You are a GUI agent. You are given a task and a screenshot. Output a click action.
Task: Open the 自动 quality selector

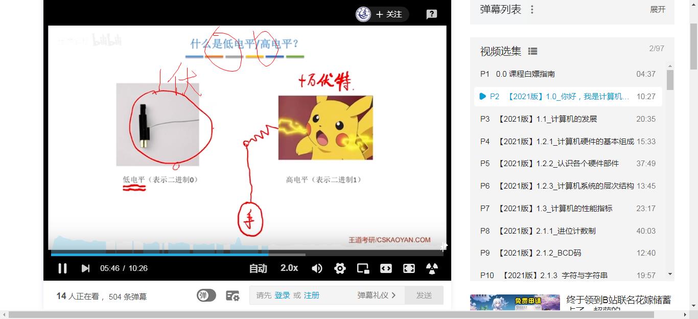(x=258, y=268)
